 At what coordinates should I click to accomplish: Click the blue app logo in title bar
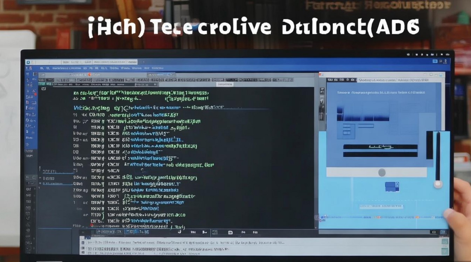(x=28, y=62)
